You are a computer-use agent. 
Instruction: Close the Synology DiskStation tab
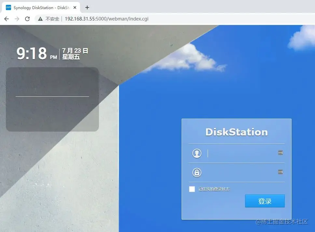point(75,7)
